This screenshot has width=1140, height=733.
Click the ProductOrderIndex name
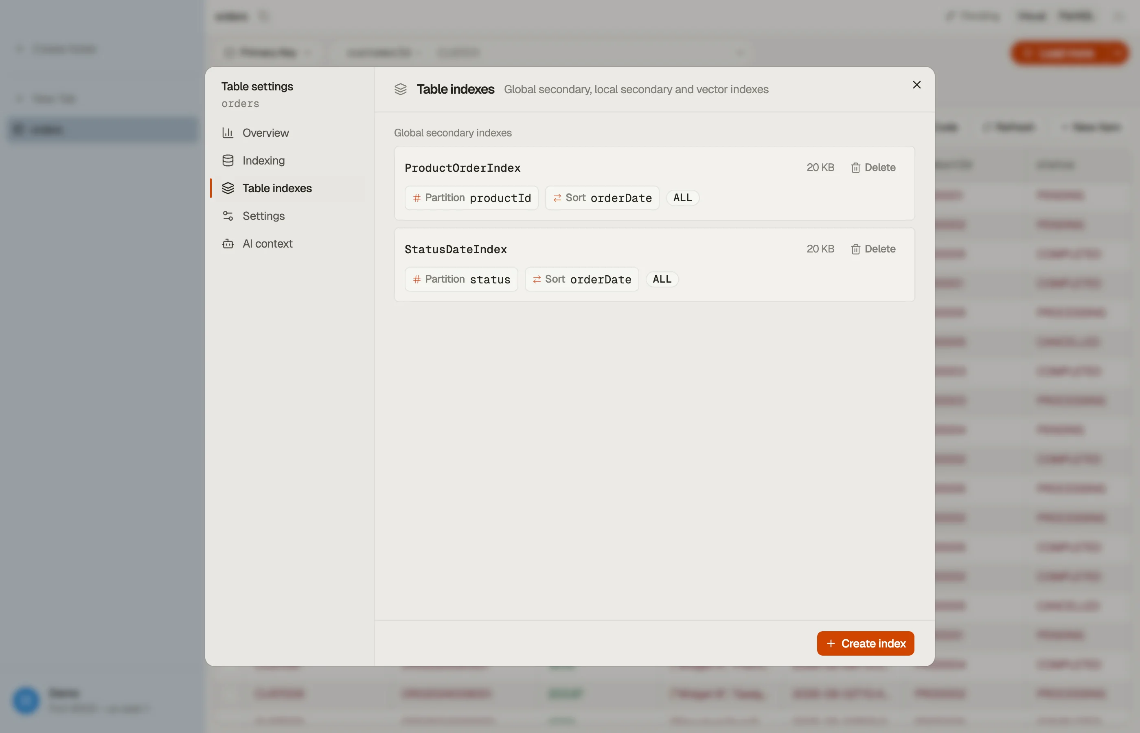pyautogui.click(x=463, y=168)
